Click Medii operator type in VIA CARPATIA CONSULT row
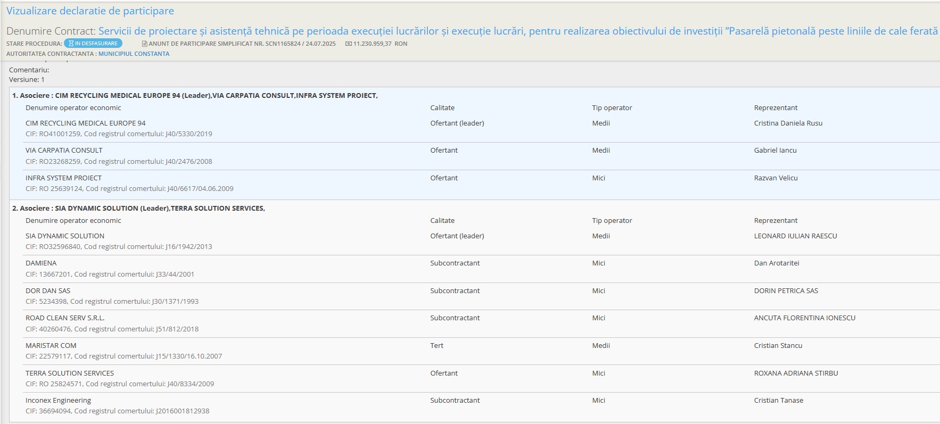Viewport: 940px width, 424px height. click(x=601, y=150)
